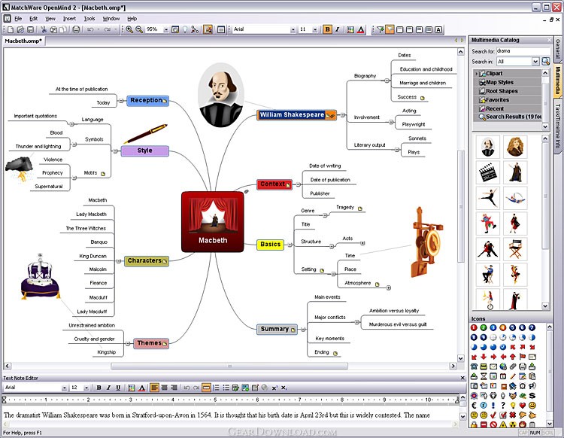
Task: Click the red flag icon
Action: click(x=523, y=357)
